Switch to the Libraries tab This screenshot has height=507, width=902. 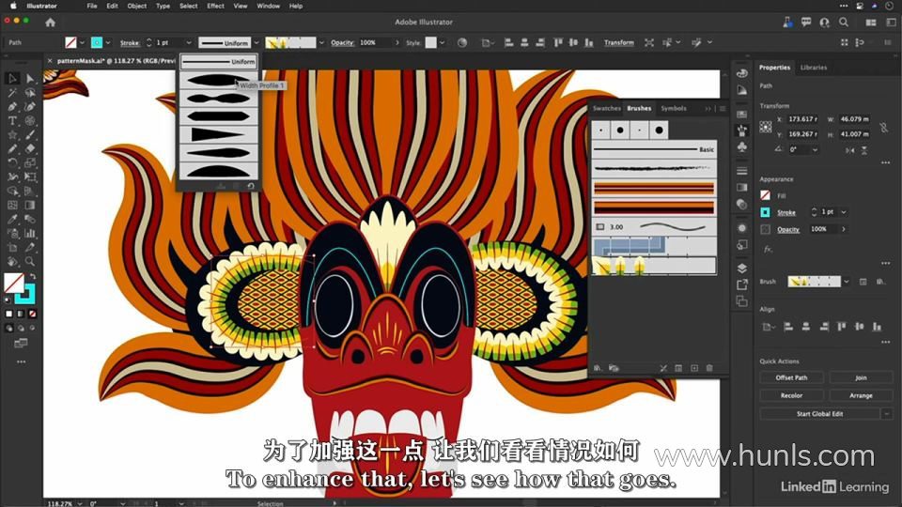click(814, 68)
